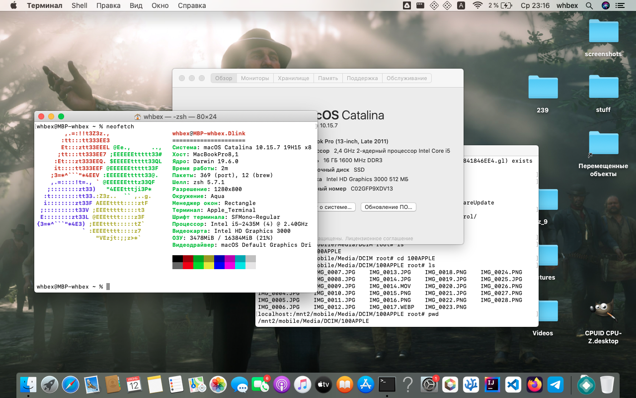636x398 pixels.
Task: Open the input source 'A' menu
Action: (461, 5)
